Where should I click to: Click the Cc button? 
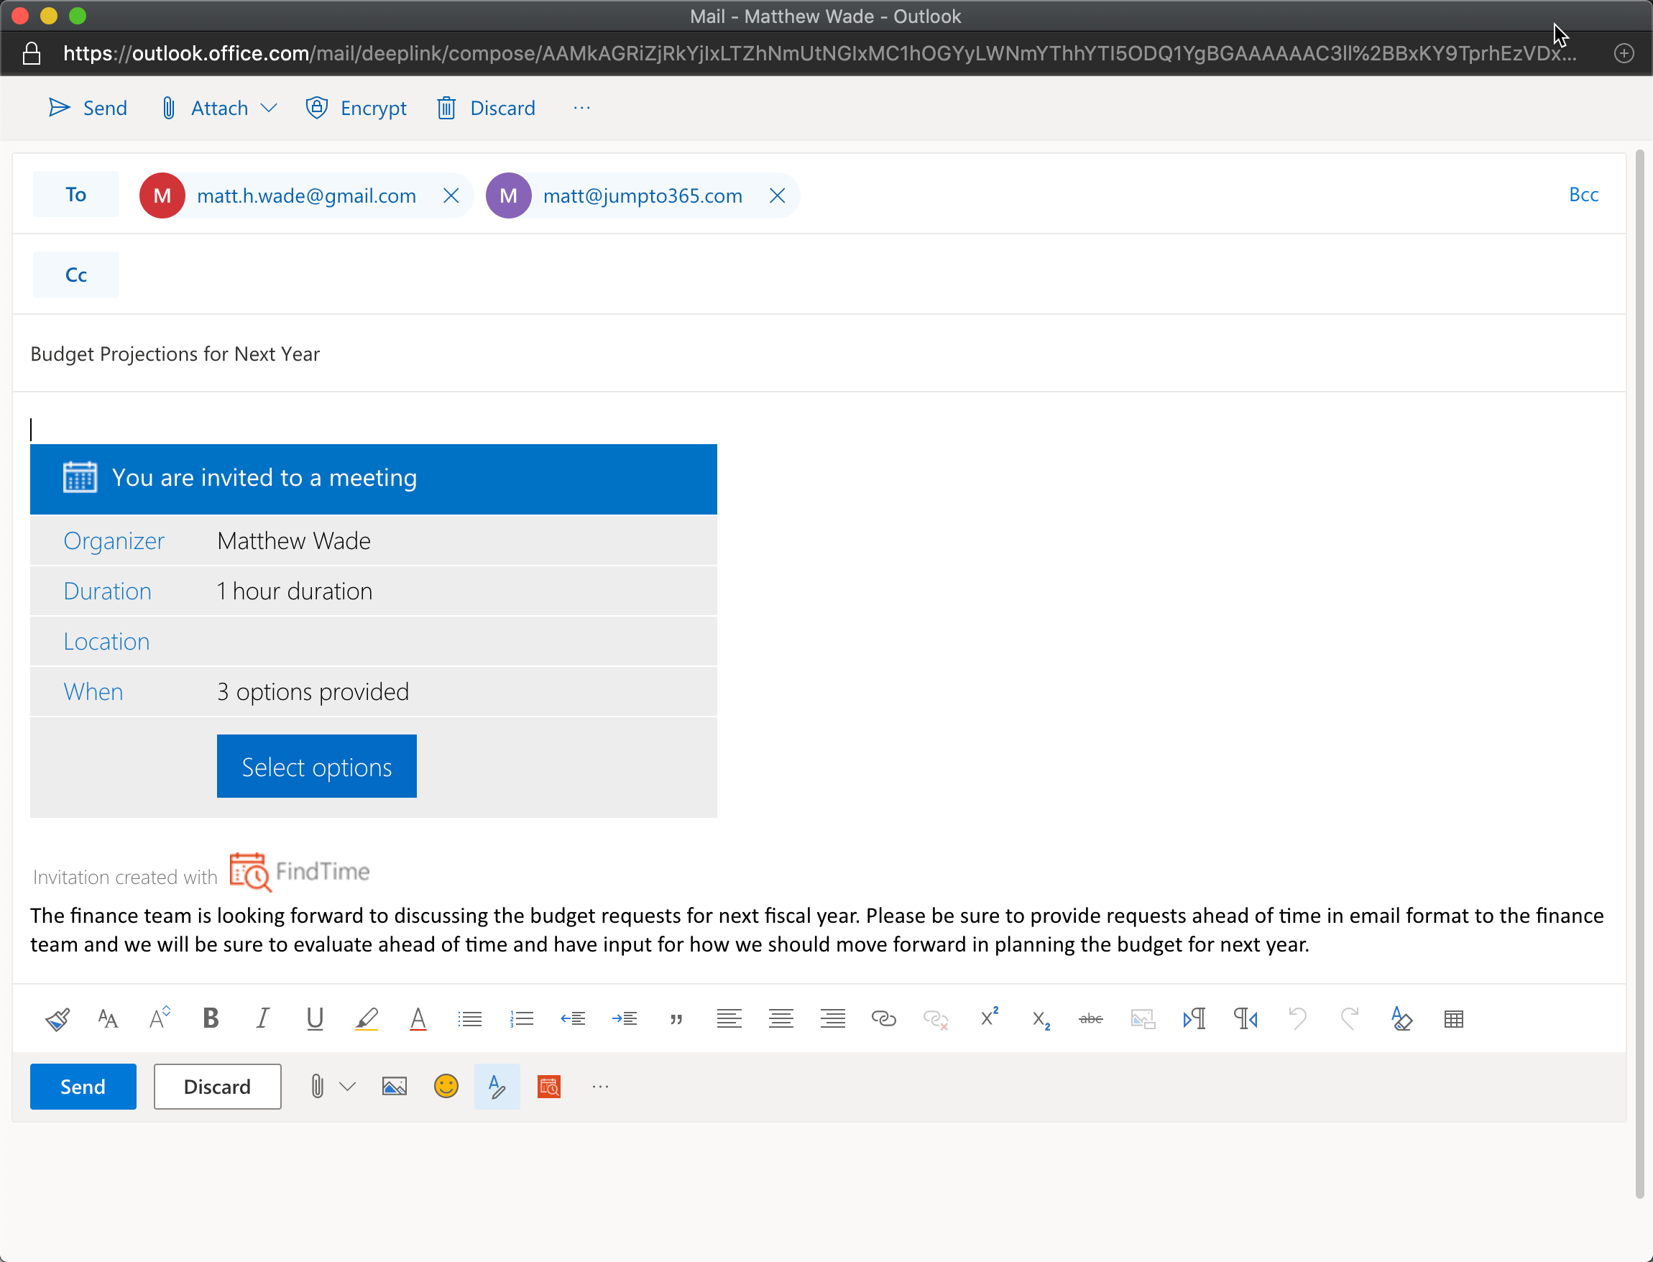click(x=76, y=275)
